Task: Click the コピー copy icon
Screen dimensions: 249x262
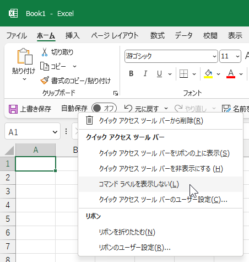Action: [45, 66]
